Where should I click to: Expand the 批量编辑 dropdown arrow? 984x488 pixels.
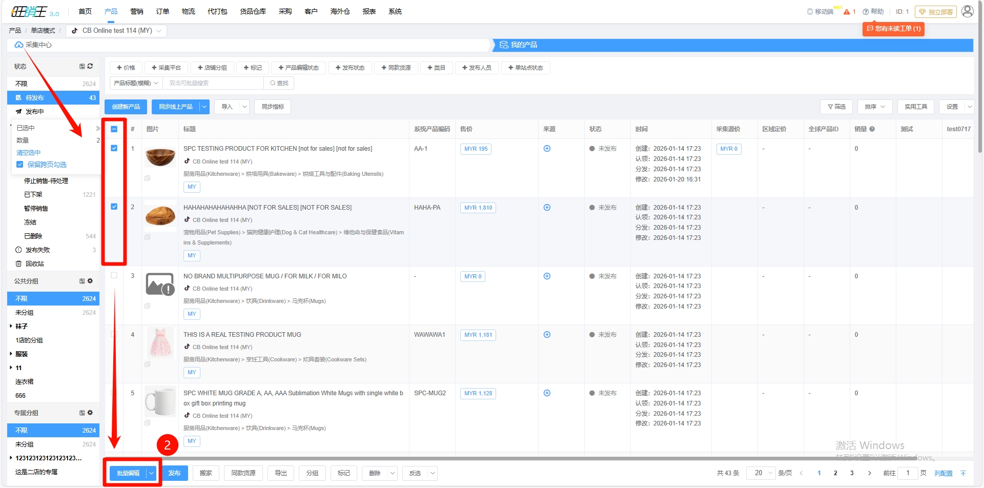[151, 473]
